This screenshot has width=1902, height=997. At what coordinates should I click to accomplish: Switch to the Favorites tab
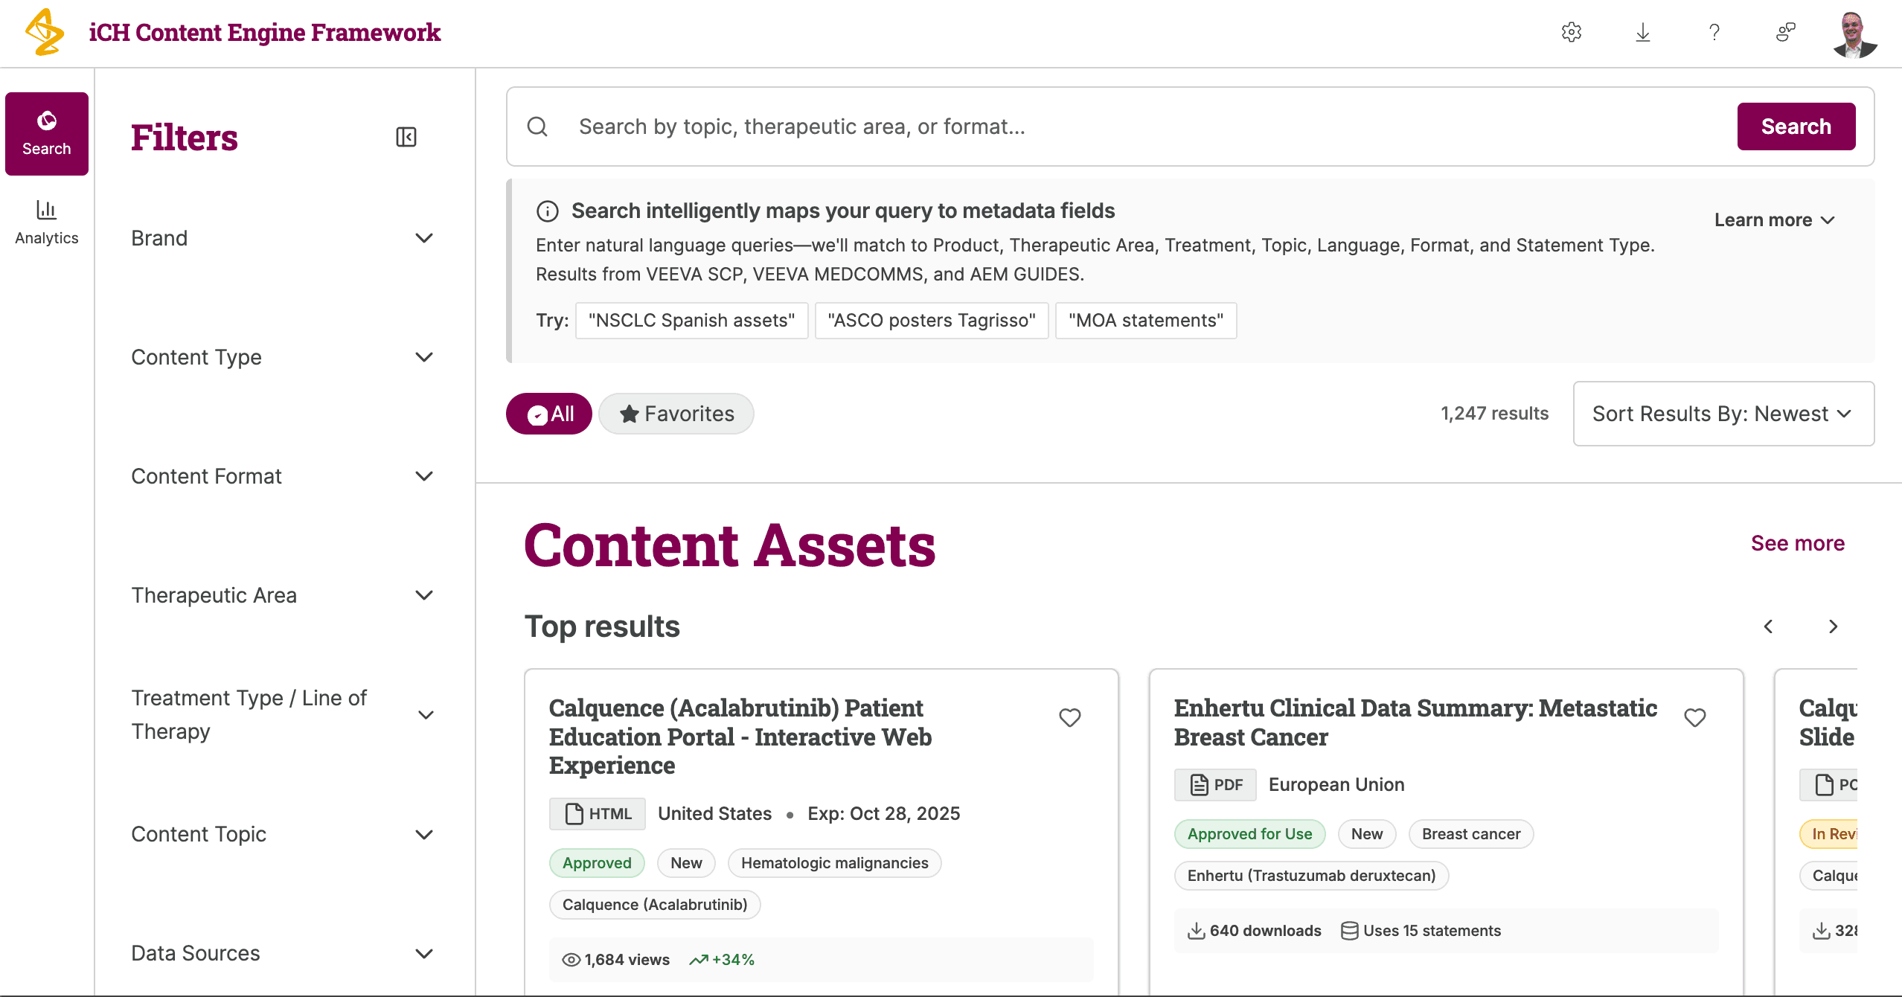click(x=676, y=414)
